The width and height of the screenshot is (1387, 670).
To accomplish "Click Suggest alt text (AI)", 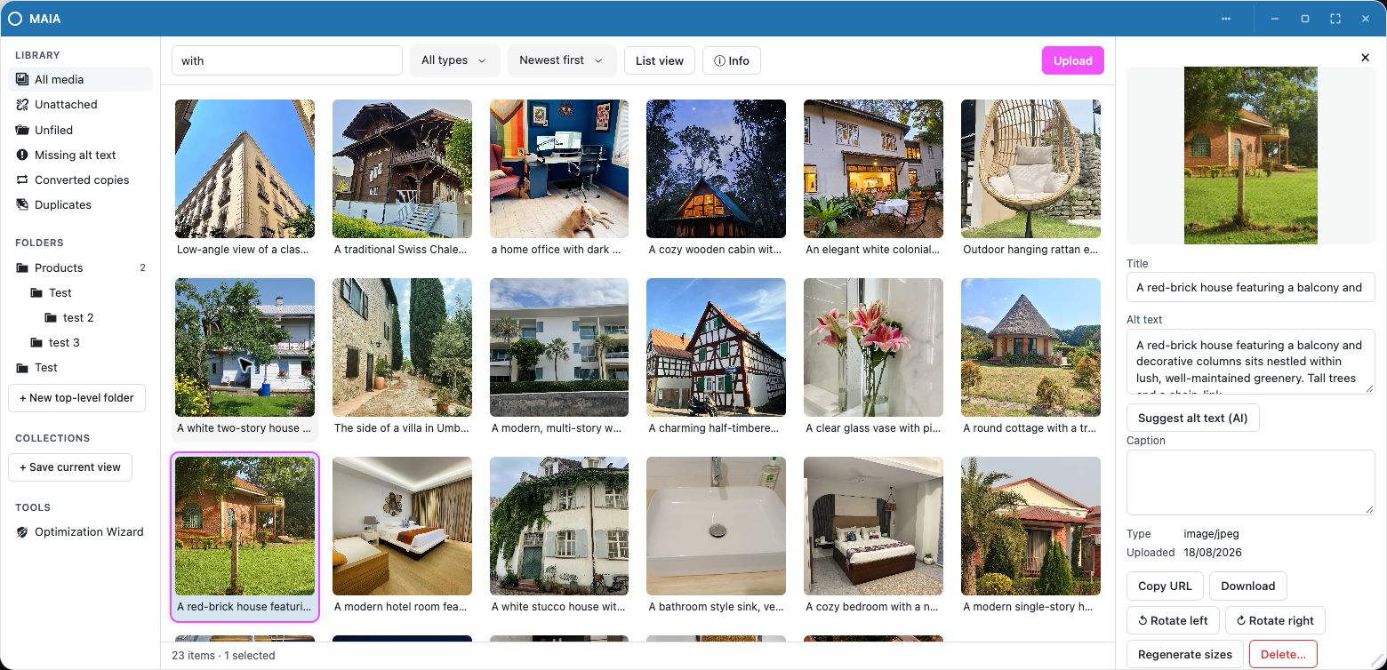I will pyautogui.click(x=1192, y=418).
